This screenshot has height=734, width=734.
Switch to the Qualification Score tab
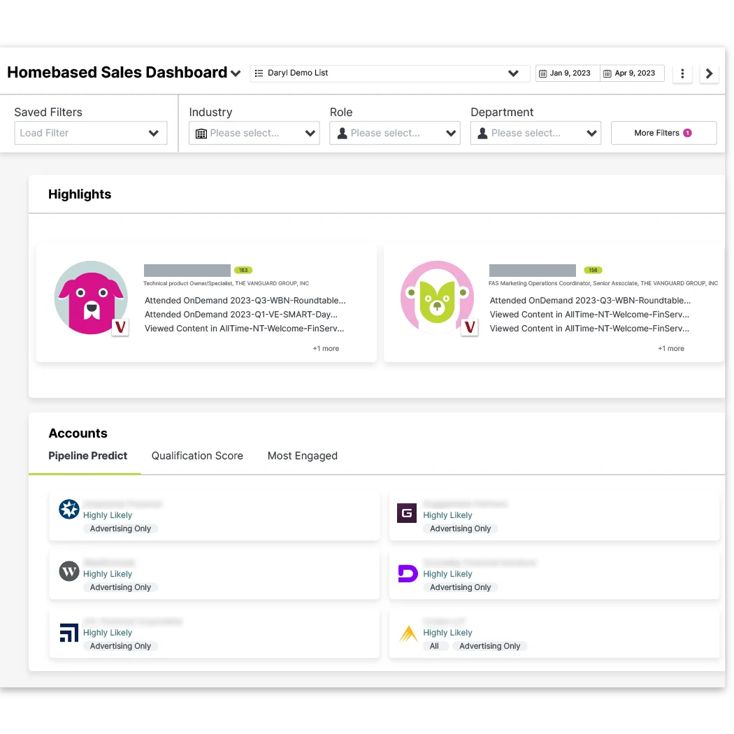196,456
